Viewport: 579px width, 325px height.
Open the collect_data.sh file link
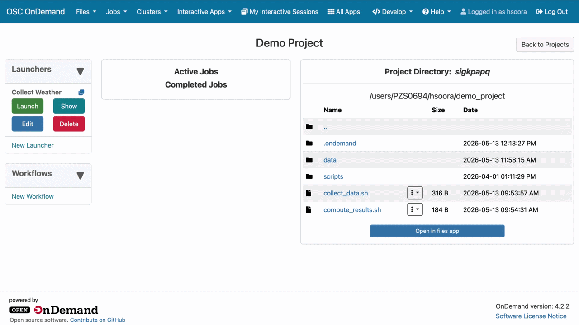point(346,193)
